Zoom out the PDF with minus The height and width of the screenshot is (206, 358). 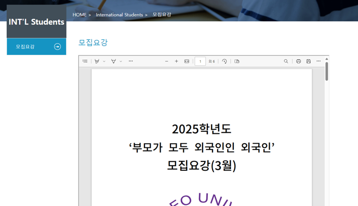point(167,61)
